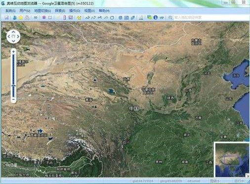
Task: Click the yellow star favorites icon
Action: (21, 17)
